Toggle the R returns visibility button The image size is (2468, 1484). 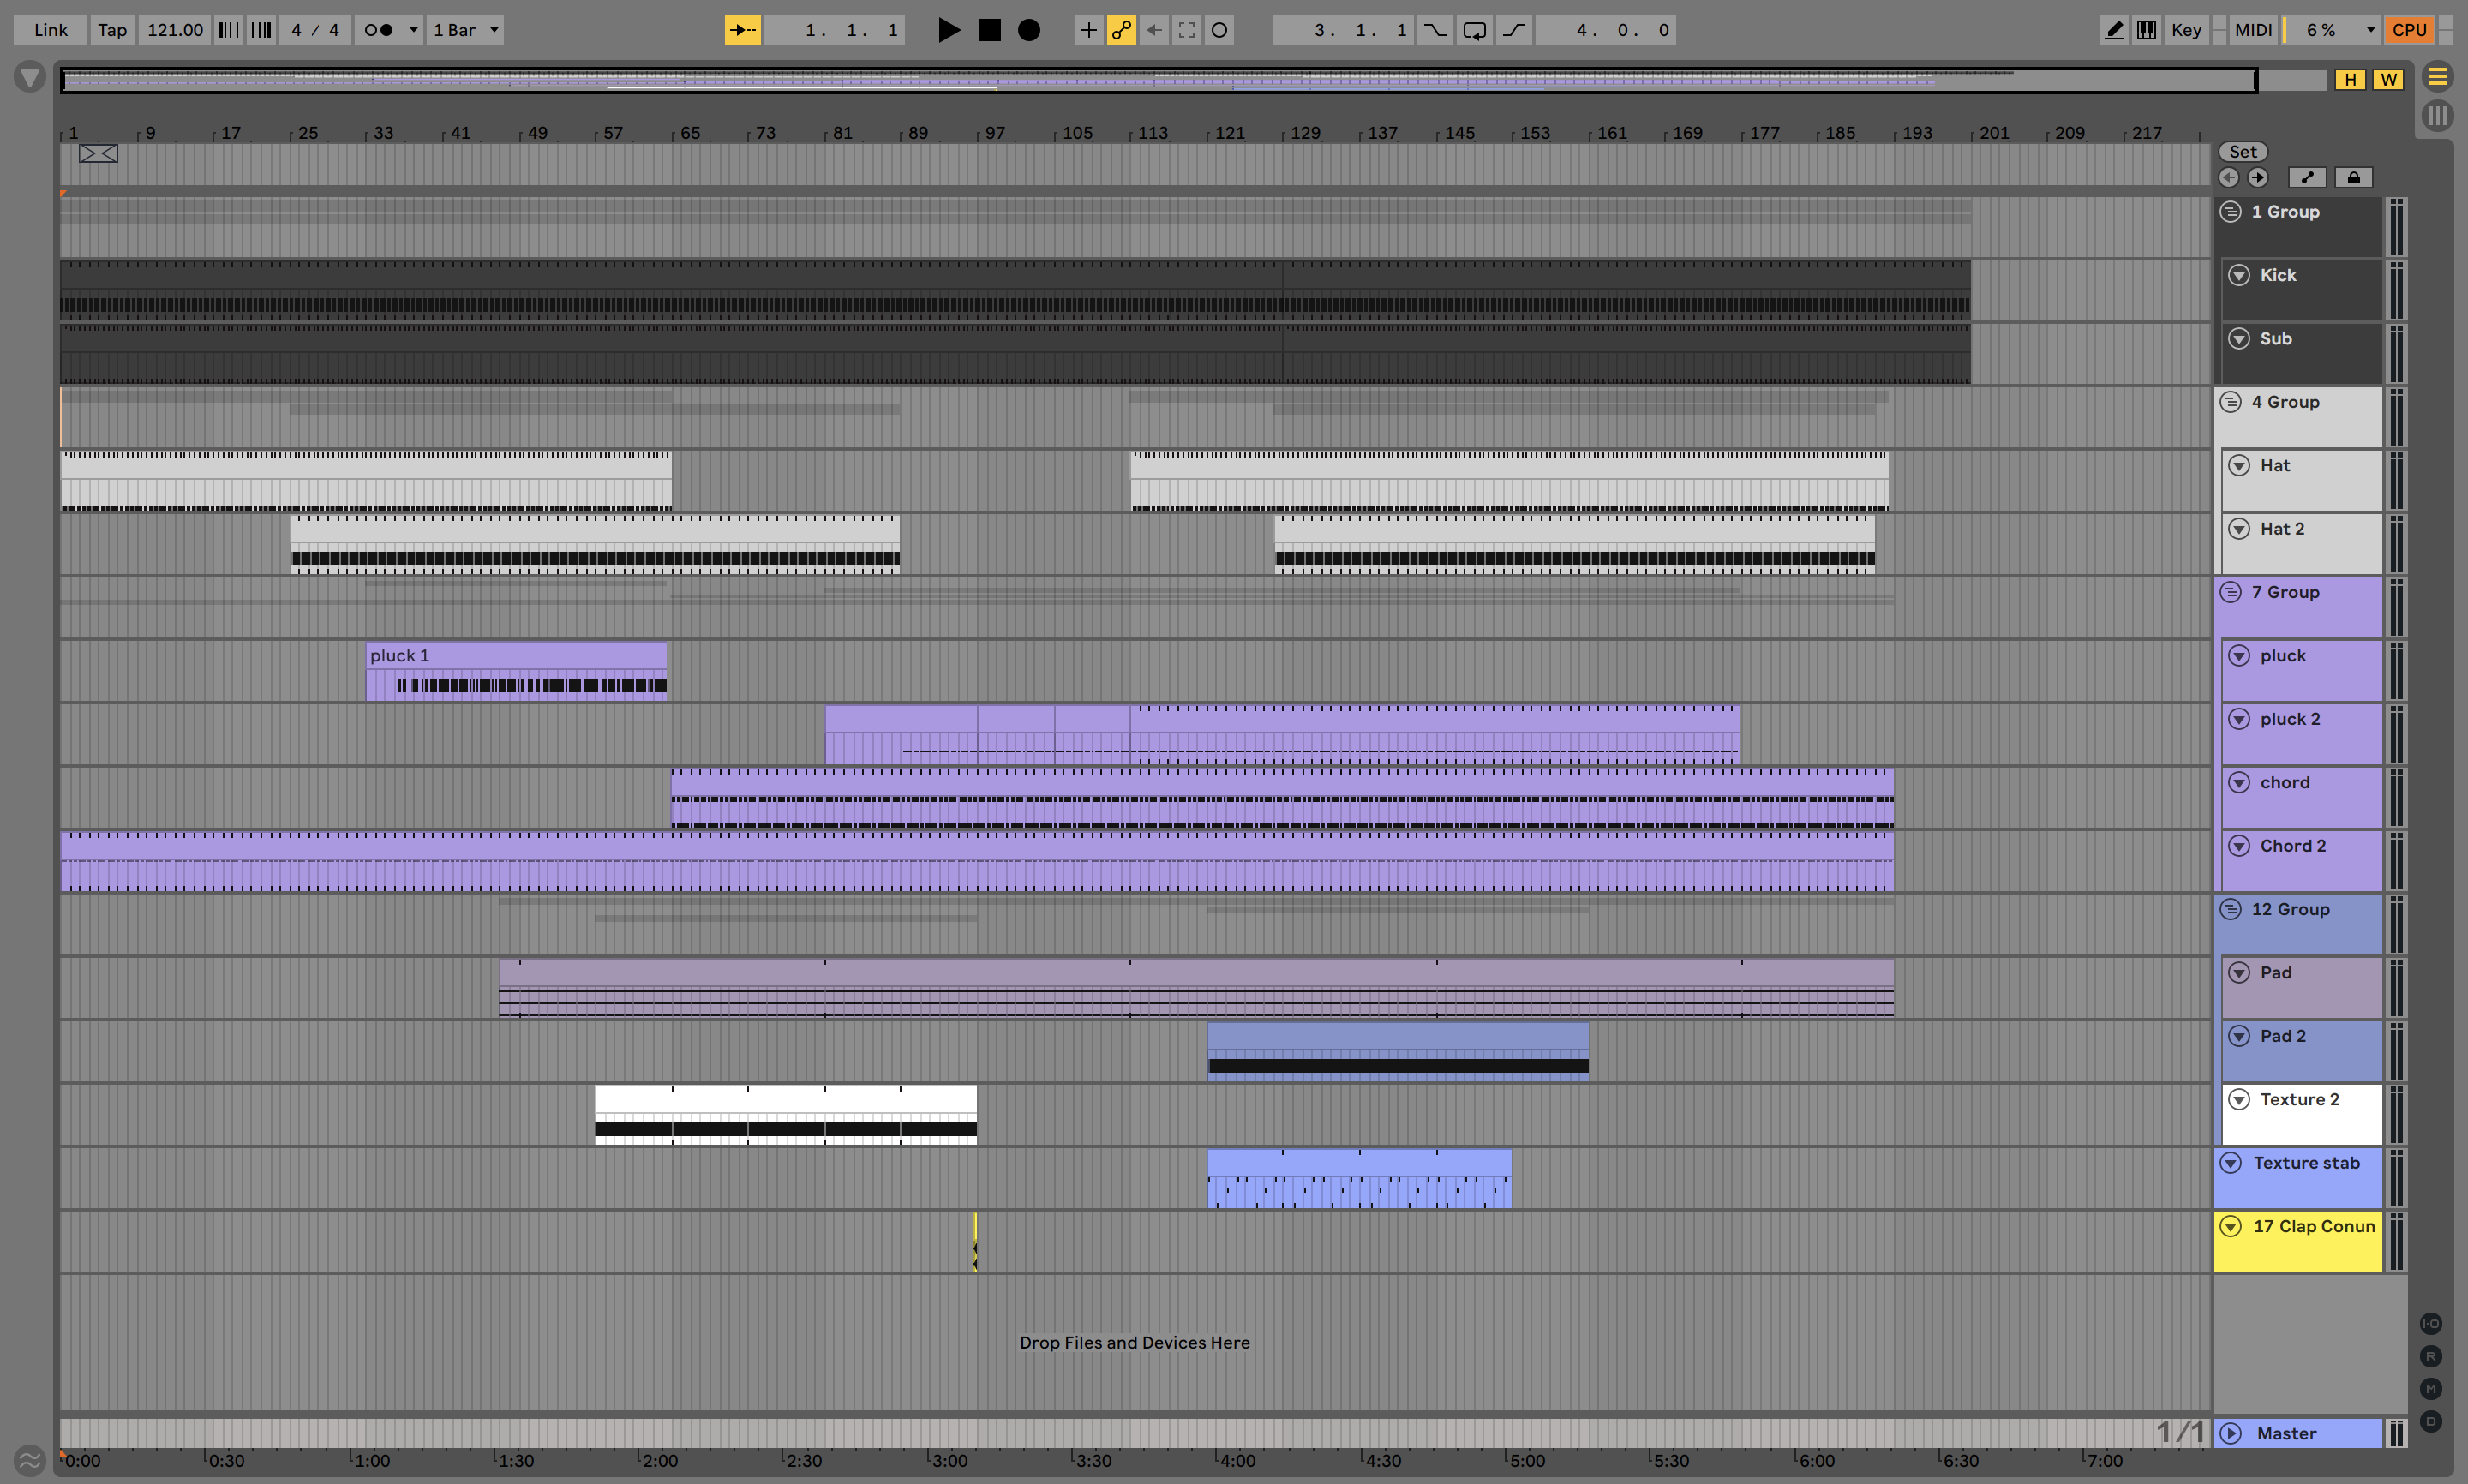point(2431,1357)
